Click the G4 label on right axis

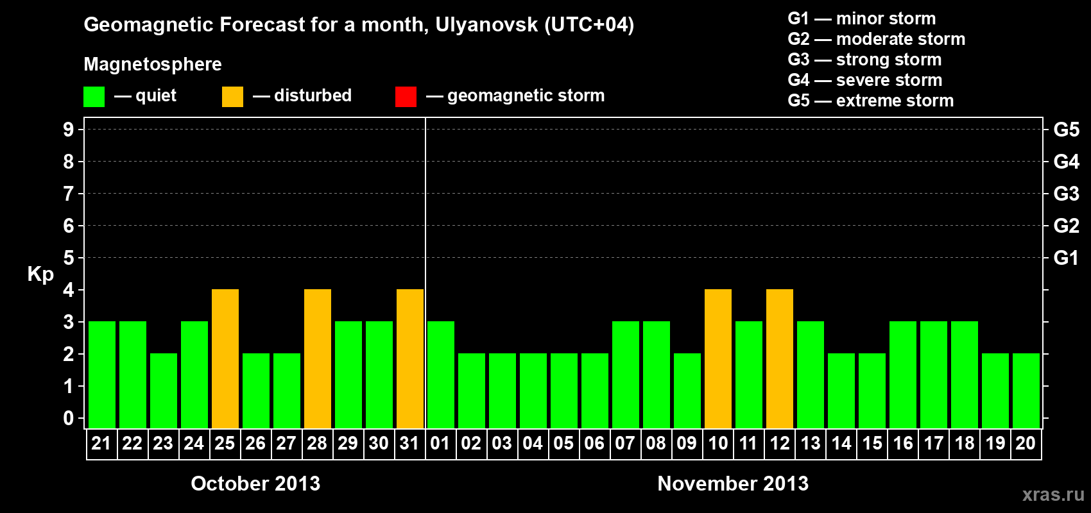click(x=1066, y=162)
